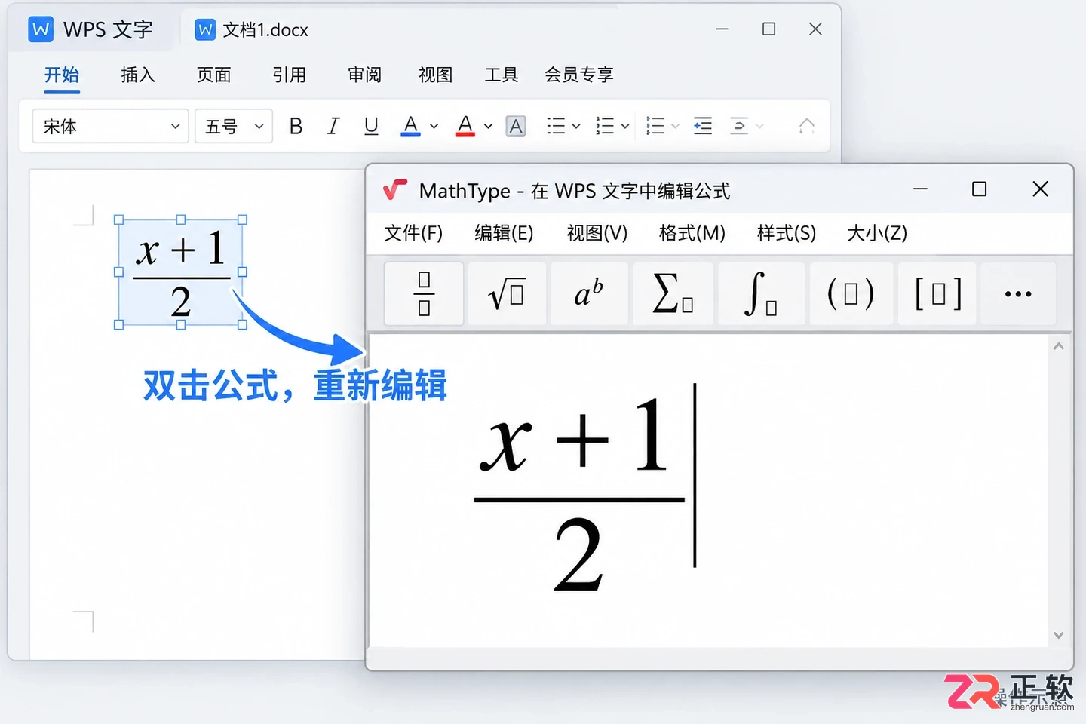Insert parentheses template in MathType
The image size is (1086, 724).
(x=851, y=293)
